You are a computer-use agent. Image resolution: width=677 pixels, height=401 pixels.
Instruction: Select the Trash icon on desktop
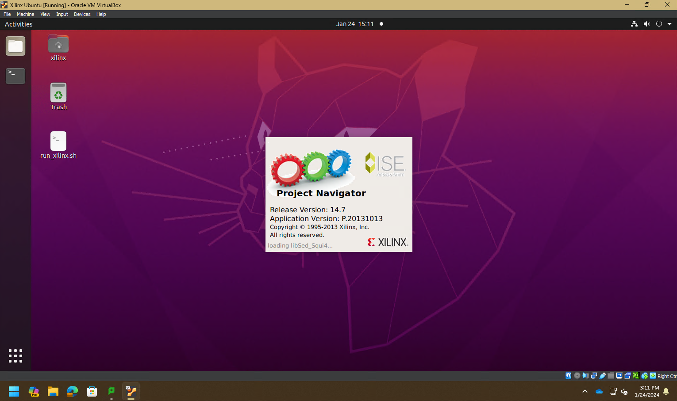(x=58, y=96)
